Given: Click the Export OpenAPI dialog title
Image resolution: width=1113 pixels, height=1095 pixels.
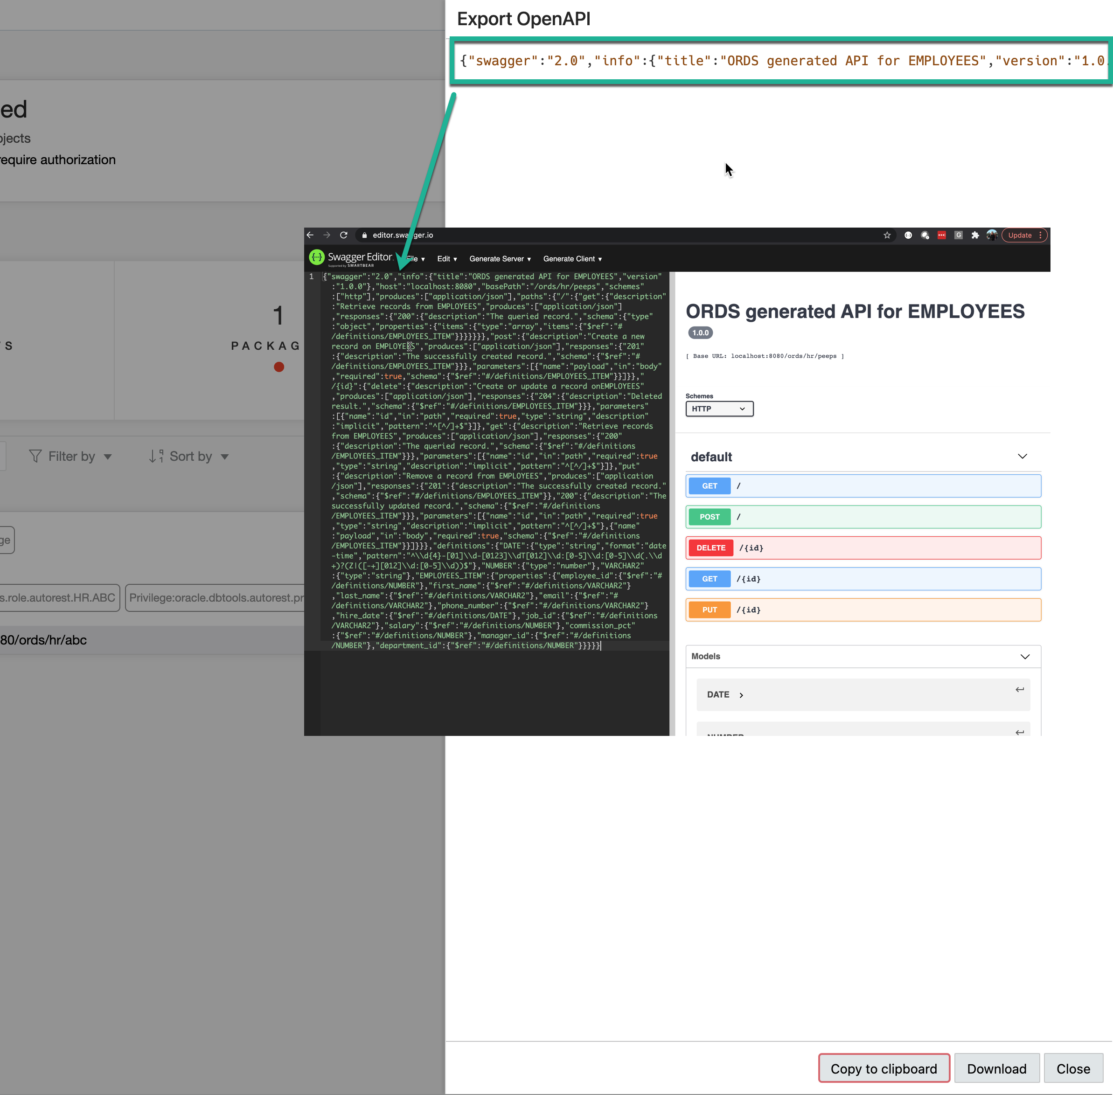Looking at the screenshot, I should 523,19.
